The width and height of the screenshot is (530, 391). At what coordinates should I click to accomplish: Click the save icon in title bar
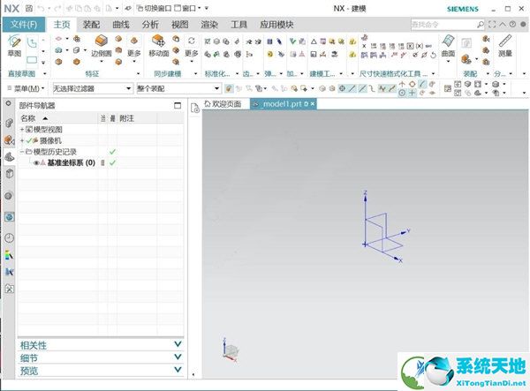coord(29,8)
